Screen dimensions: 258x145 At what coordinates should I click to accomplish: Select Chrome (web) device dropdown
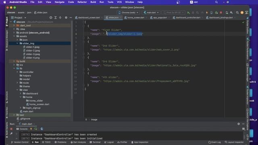[x=128, y=12]
